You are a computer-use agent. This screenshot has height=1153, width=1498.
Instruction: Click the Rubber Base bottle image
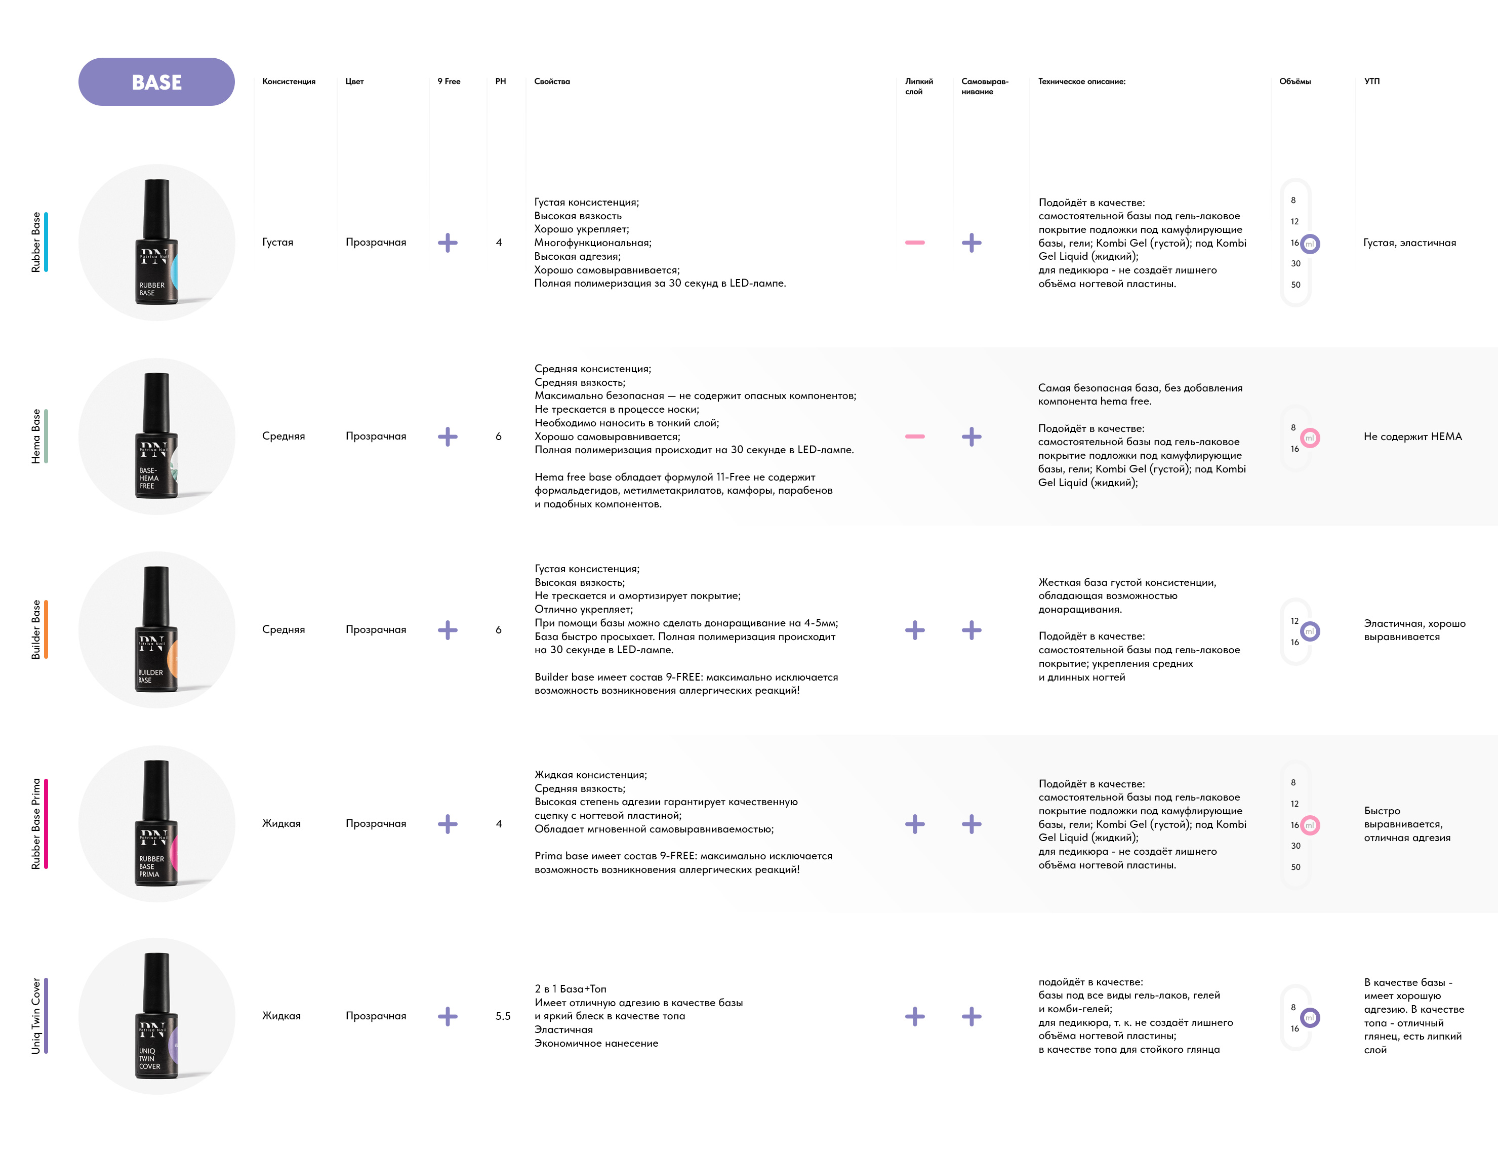pyautogui.click(x=157, y=242)
